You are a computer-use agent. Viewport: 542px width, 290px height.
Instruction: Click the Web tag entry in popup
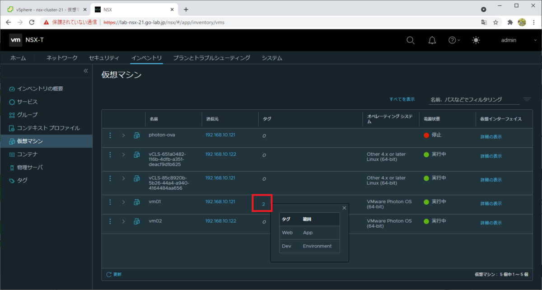coord(287,233)
